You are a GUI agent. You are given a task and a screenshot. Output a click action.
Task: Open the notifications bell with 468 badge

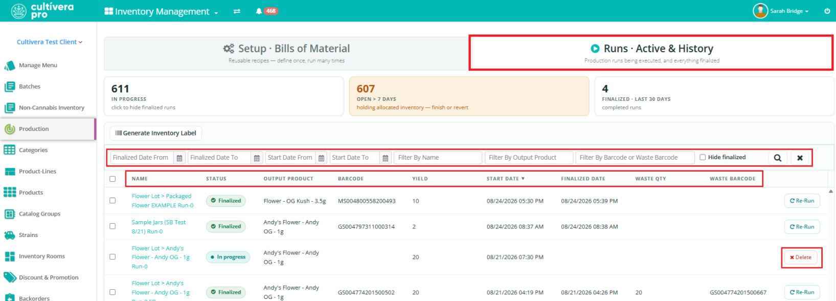point(266,11)
